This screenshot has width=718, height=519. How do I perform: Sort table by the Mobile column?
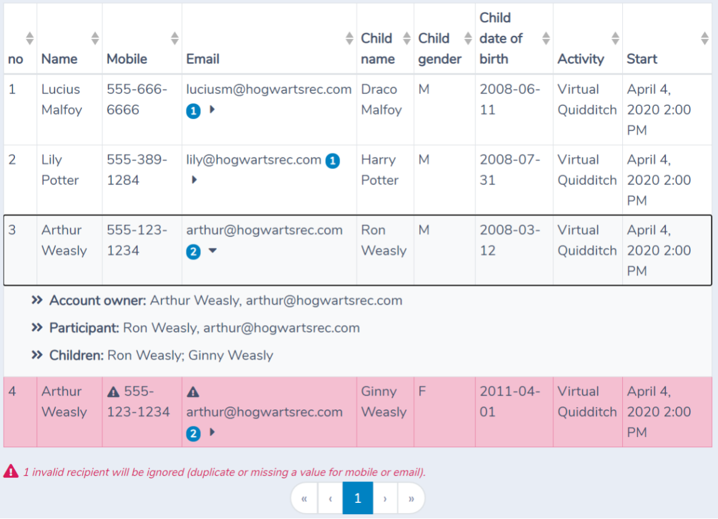174,38
